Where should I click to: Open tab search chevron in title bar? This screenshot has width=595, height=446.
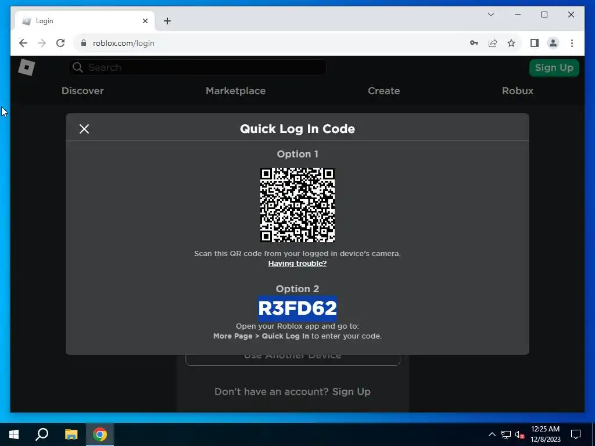490,15
